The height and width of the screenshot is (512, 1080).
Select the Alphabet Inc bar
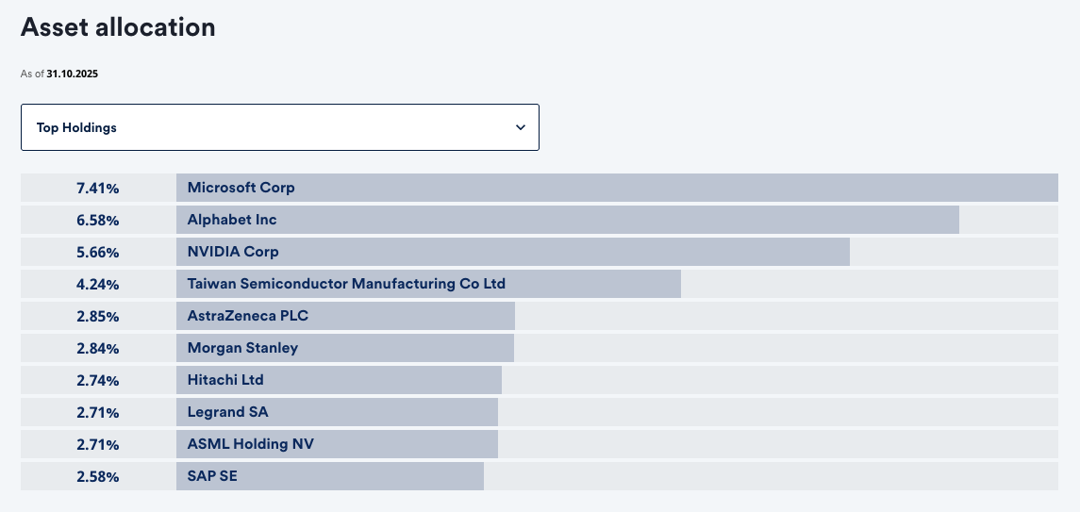[567, 220]
